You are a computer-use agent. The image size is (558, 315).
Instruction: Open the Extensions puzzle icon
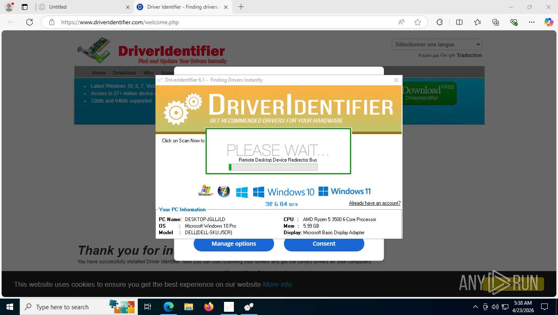[x=439, y=22]
